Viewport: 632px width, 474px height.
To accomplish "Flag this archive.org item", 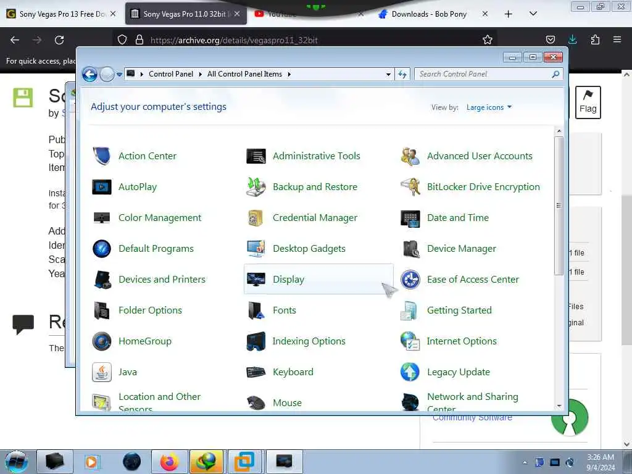I will click(588, 102).
